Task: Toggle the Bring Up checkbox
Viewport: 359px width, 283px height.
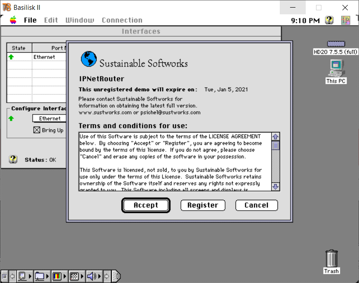Action: coord(37,130)
